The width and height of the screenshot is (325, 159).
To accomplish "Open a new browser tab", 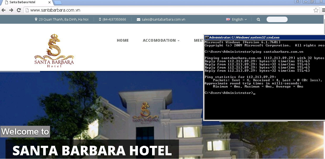I will point(58,3).
